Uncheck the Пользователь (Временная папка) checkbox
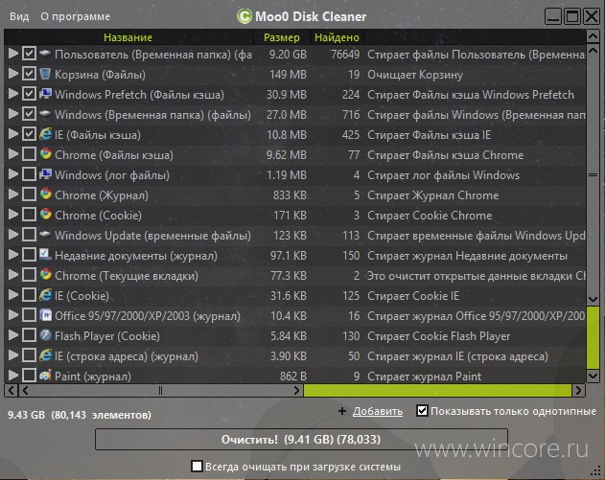 [29, 54]
